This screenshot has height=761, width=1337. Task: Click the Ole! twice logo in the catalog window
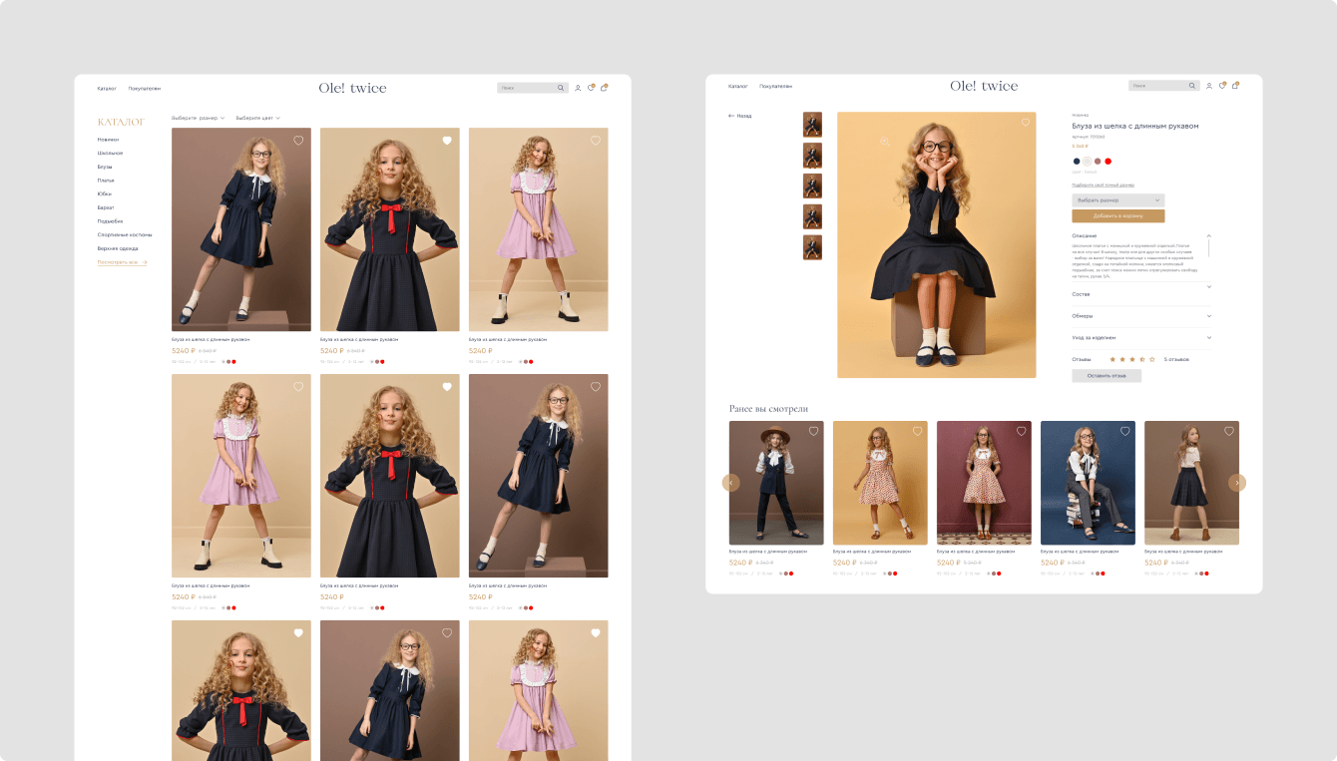click(352, 88)
